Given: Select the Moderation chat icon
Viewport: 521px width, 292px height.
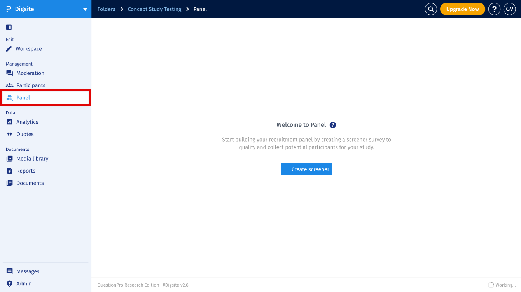Looking at the screenshot, I should click(9, 73).
